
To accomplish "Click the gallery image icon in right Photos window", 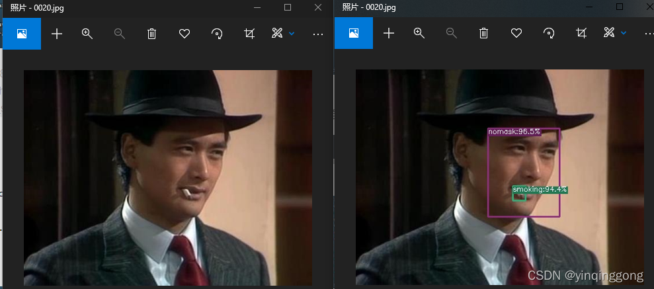I will click(354, 34).
